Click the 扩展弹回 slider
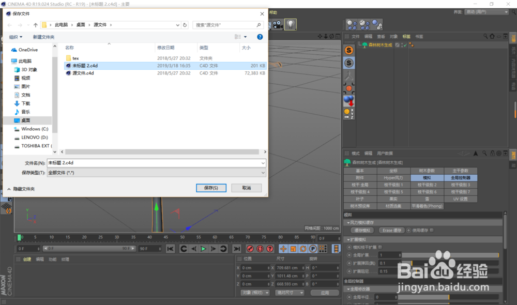The width and height of the screenshot is (517, 305). coord(450,263)
